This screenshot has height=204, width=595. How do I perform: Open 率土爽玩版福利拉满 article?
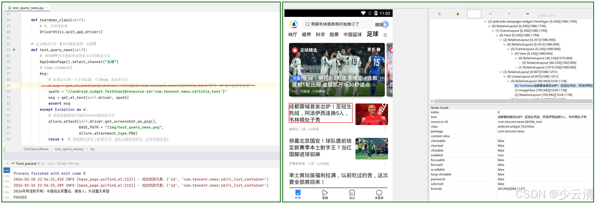[x=338, y=179]
